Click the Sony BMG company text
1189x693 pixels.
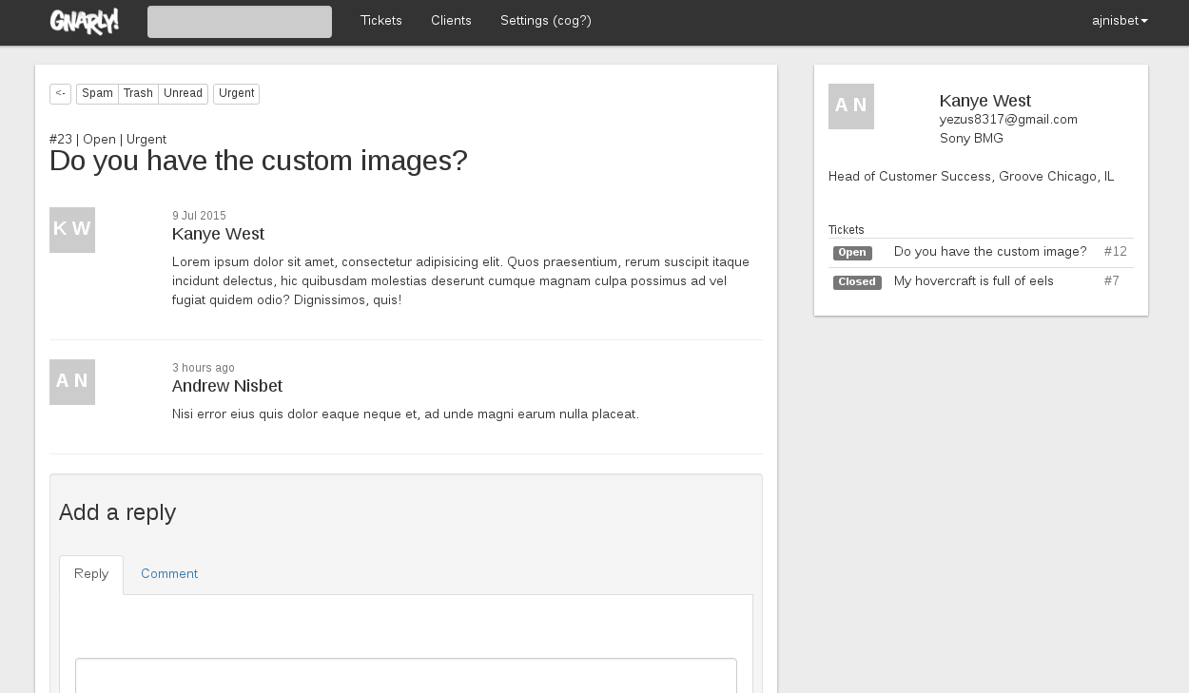click(971, 139)
